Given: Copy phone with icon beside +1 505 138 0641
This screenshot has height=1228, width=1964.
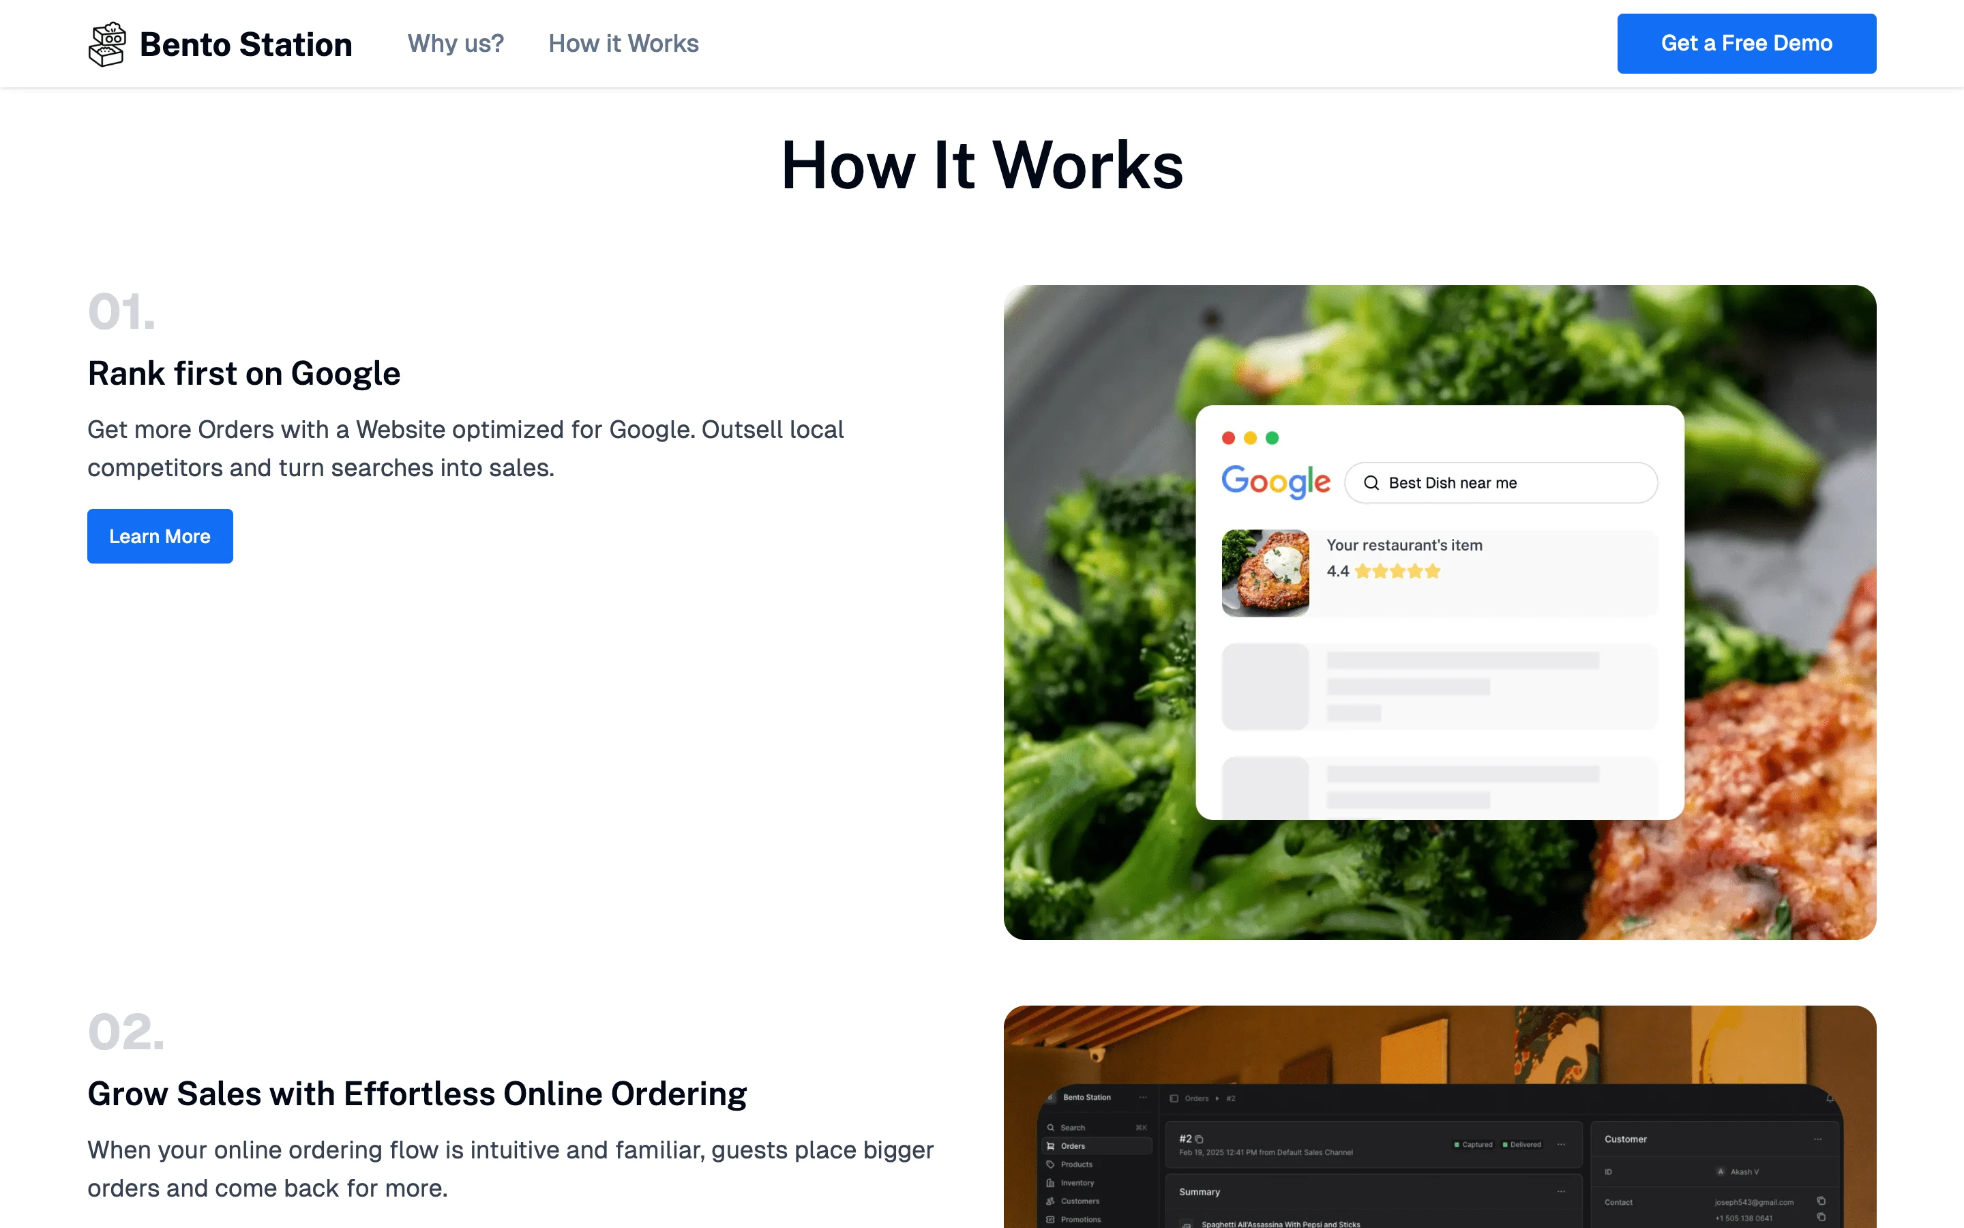Looking at the screenshot, I should pyautogui.click(x=1821, y=1218).
